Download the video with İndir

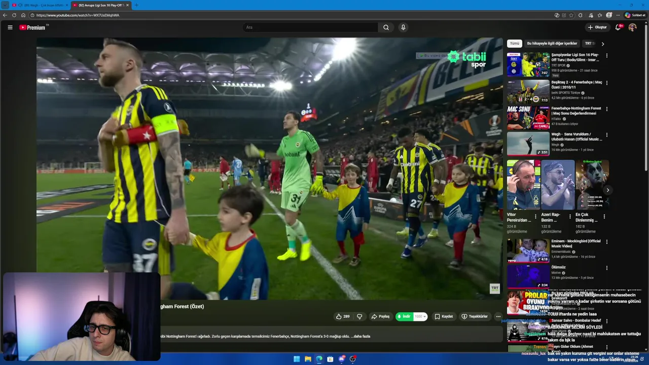click(x=405, y=316)
